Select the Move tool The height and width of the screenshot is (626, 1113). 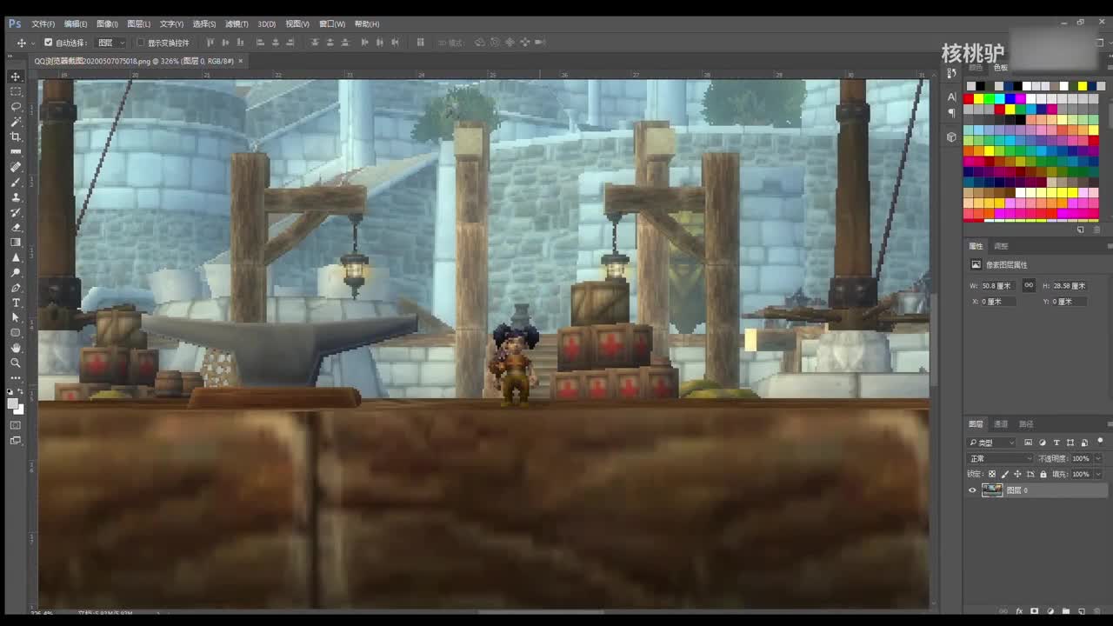tap(16, 77)
